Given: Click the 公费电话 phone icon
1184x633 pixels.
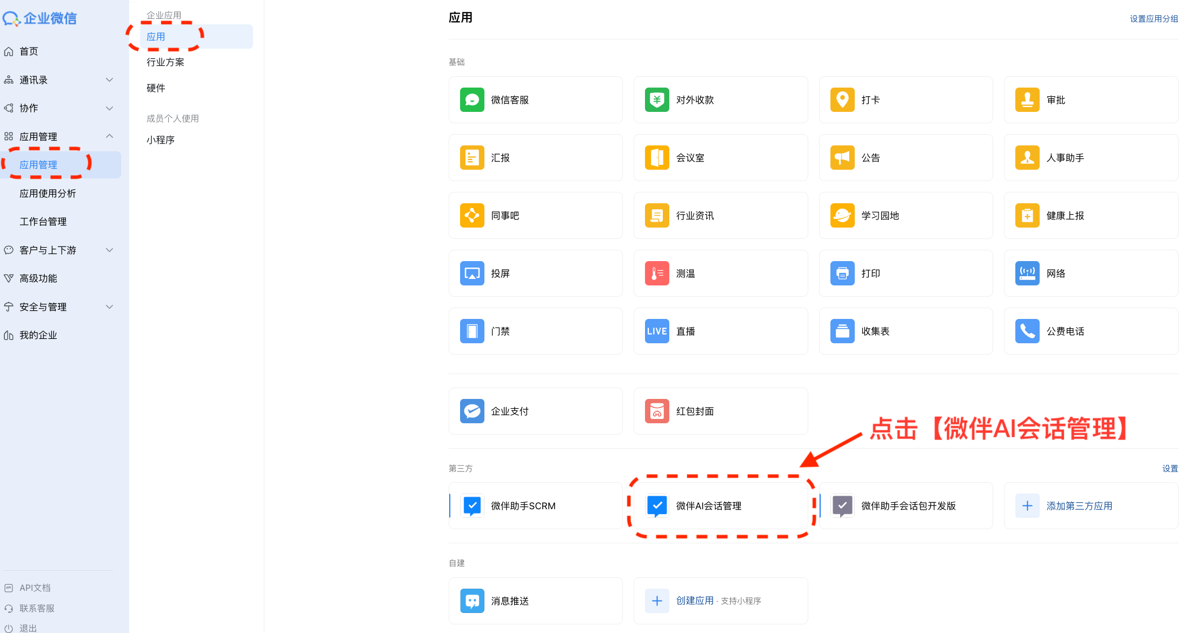Looking at the screenshot, I should click(x=1027, y=331).
